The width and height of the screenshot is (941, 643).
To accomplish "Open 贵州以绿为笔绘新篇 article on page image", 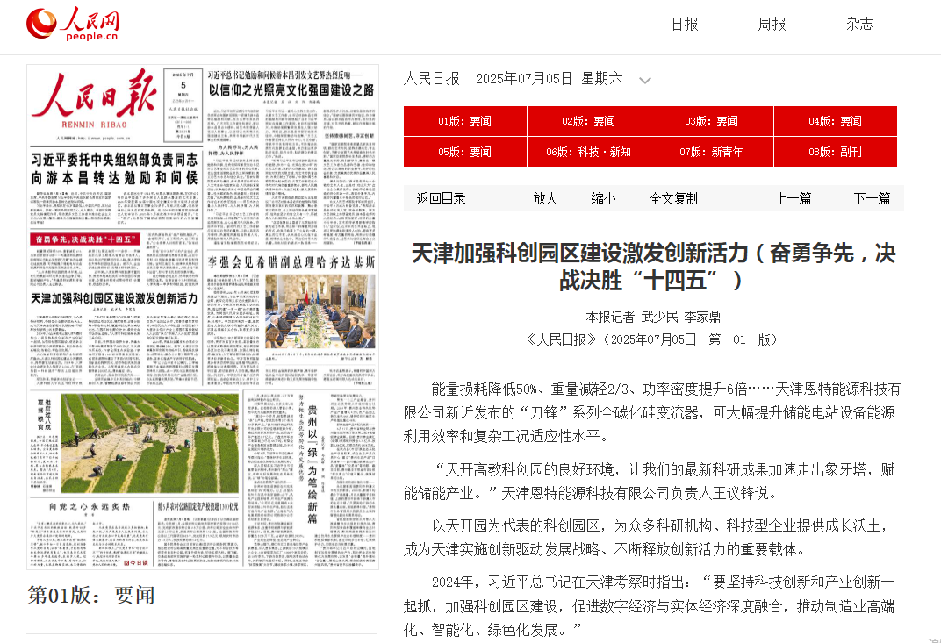I will click(312, 463).
